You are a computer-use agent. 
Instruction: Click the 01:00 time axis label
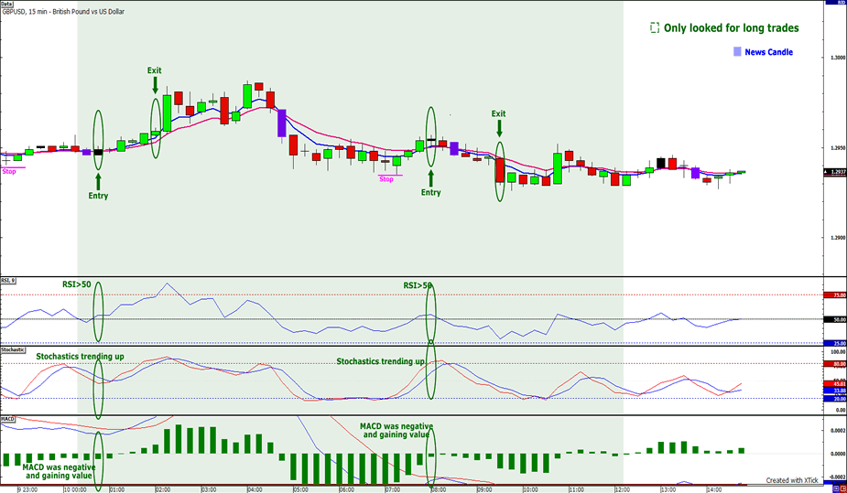116,489
